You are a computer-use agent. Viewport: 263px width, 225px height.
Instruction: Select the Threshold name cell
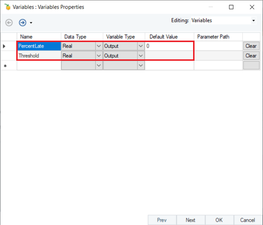pyautogui.click(x=39, y=56)
